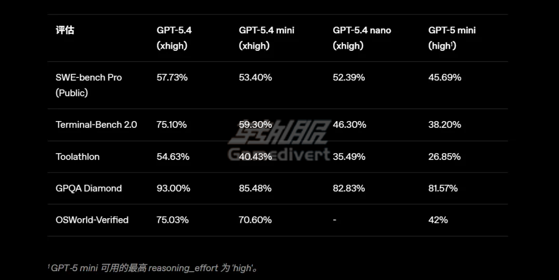
Task: Click the 52.39% GPT-5.4 nano score
Action: click(349, 77)
